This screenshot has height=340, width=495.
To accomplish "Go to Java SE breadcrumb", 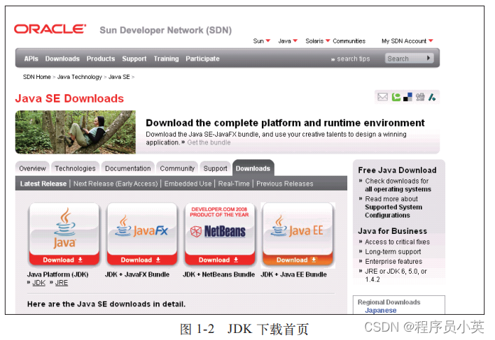I will pyautogui.click(x=119, y=77).
